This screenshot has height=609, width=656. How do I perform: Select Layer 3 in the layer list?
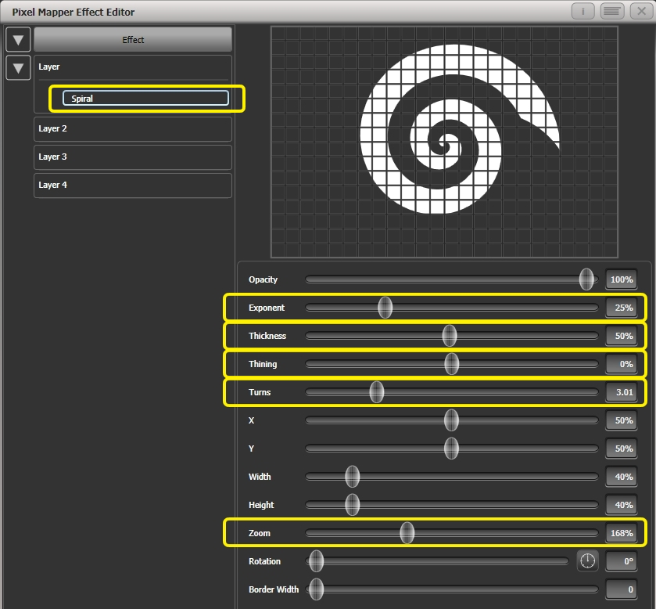[x=132, y=157]
